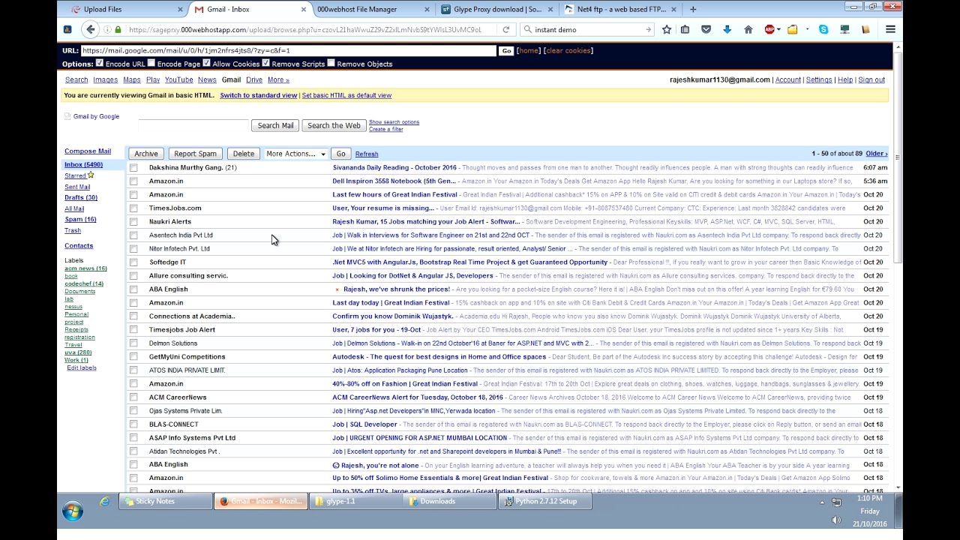Image resolution: width=960 pixels, height=540 pixels.
Task: Open the bookmarks list icon
Action: point(685,29)
